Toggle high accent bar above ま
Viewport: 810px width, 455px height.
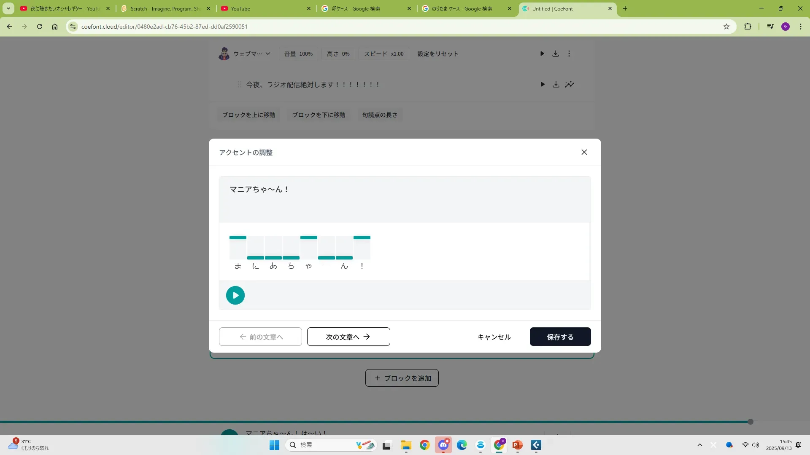pos(238,238)
